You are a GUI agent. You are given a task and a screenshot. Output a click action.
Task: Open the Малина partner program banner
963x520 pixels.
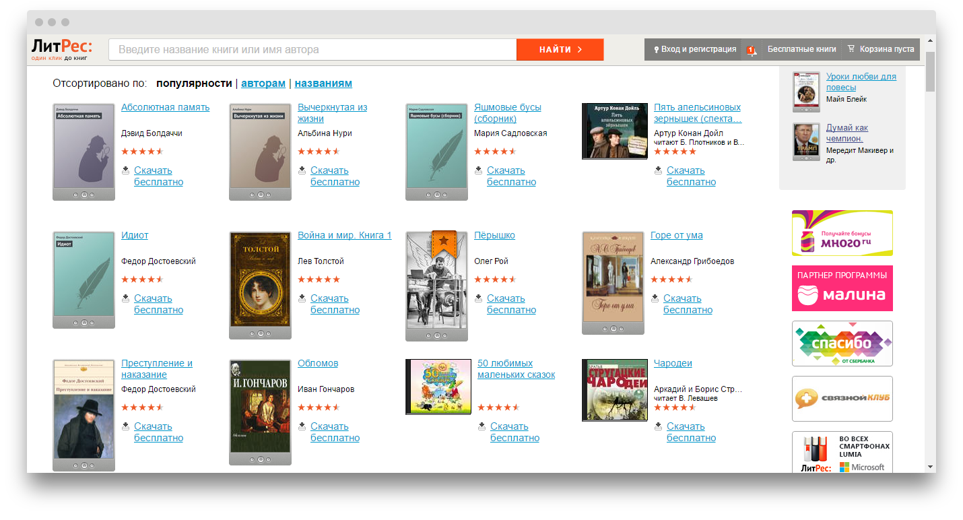point(842,288)
